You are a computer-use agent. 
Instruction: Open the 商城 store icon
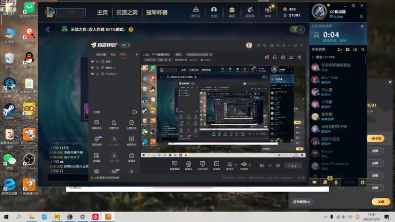pyautogui.click(x=268, y=12)
